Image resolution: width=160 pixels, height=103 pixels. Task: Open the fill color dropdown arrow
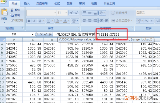pyautogui.click(x=61, y=21)
